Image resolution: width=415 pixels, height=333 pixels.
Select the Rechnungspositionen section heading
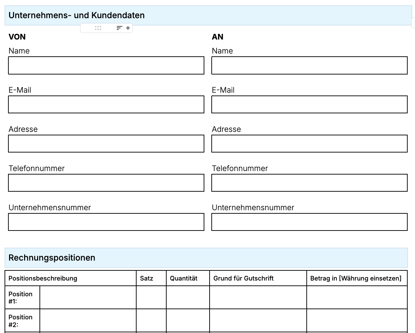tap(52, 258)
